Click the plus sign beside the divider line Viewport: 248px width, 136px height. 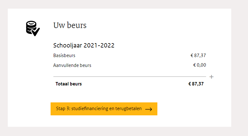coord(211,77)
